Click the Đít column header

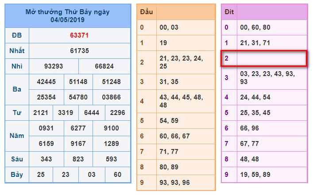[229, 12]
